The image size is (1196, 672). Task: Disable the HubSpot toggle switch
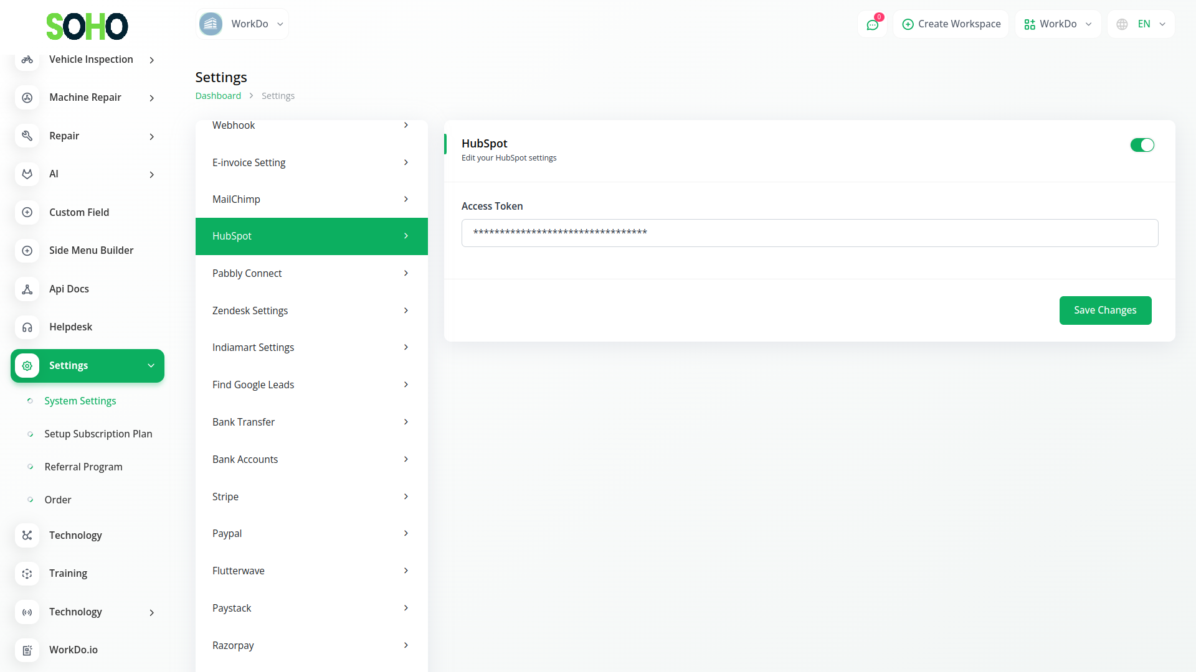point(1142,145)
